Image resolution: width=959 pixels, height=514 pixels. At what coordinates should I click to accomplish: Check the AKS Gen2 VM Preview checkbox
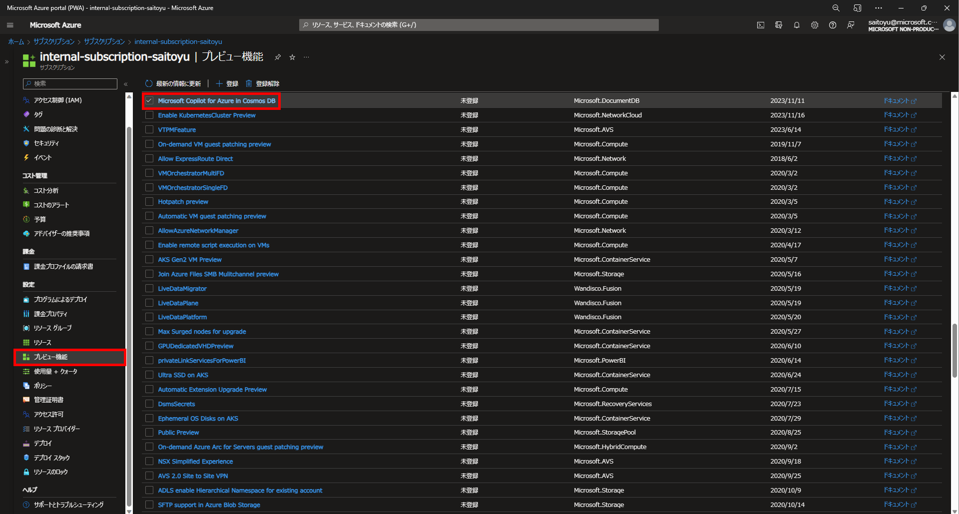click(149, 260)
